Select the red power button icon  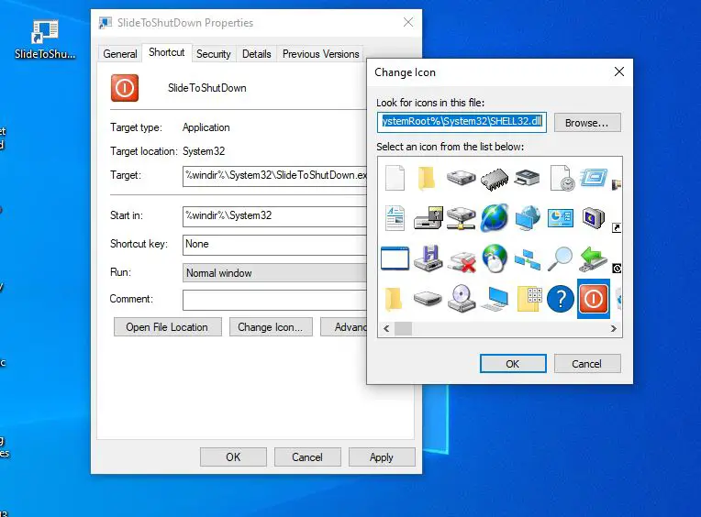point(594,299)
